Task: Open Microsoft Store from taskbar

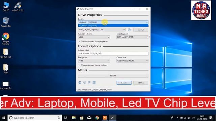Action: pyautogui.click(x=81, y=118)
